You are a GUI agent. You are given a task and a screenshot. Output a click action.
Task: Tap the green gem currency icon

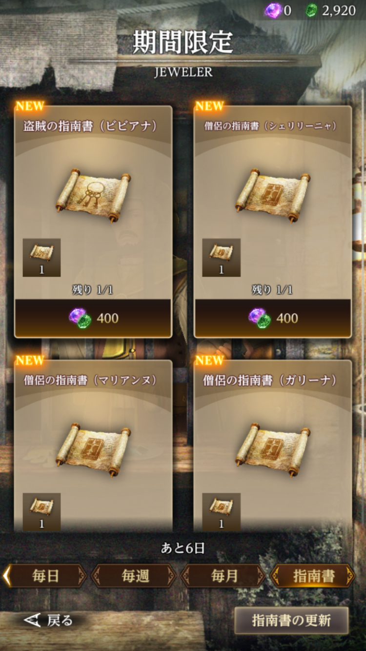click(x=312, y=11)
